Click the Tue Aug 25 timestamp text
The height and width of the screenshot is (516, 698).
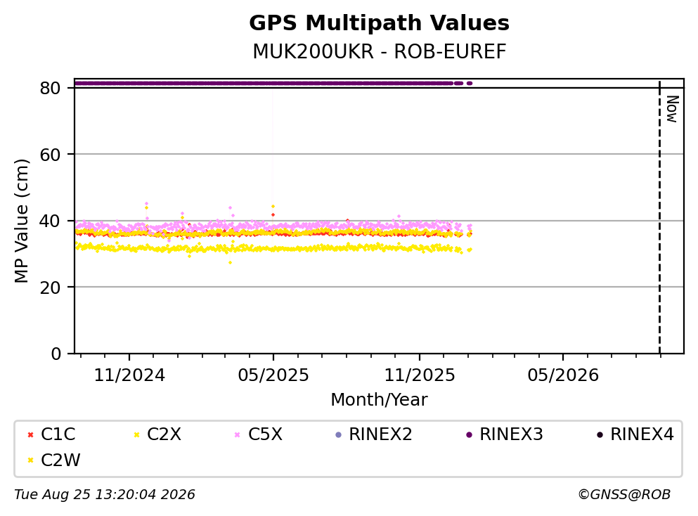(x=105, y=495)
